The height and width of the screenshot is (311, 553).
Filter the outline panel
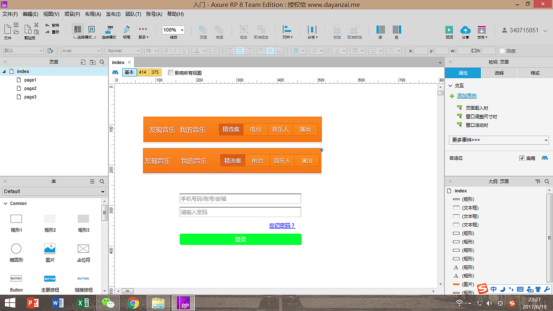tap(537, 182)
